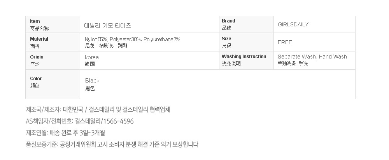Select the GIRLSDAILY brand value
The width and height of the screenshot is (389, 160).
coord(293,24)
